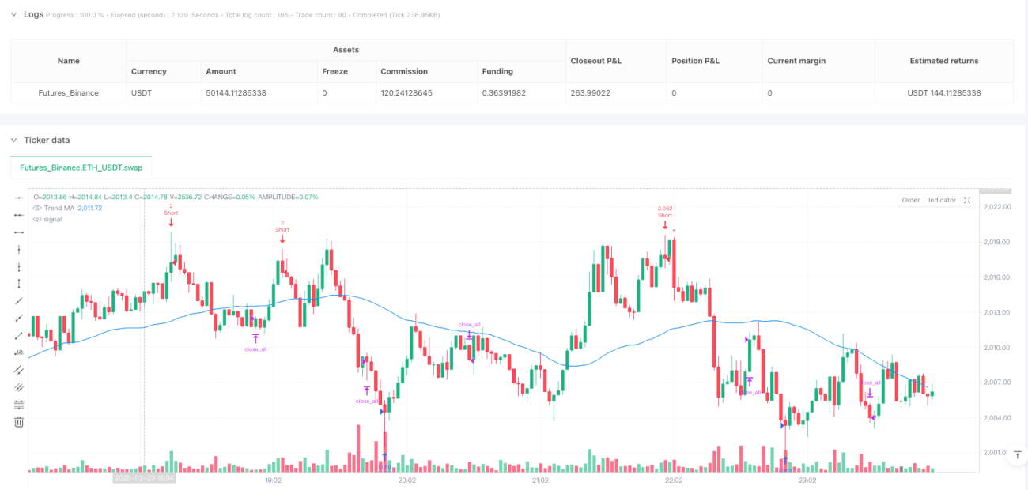Select the horizontal straight line drawing tool
Viewport: 1028px width, 490px height.
tap(19, 198)
